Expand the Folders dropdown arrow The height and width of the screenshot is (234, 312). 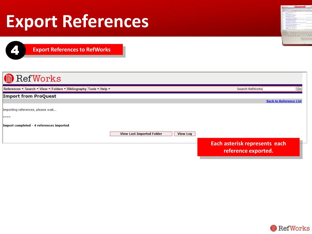coord(65,89)
